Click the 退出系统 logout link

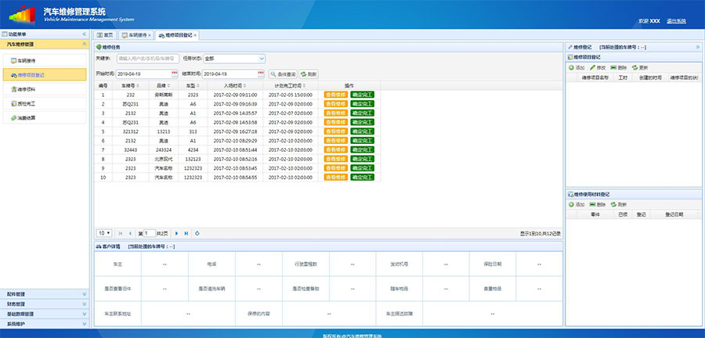click(x=676, y=20)
